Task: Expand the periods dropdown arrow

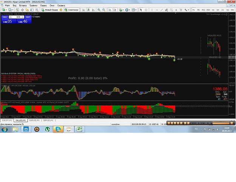Action: [x=130, y=10]
